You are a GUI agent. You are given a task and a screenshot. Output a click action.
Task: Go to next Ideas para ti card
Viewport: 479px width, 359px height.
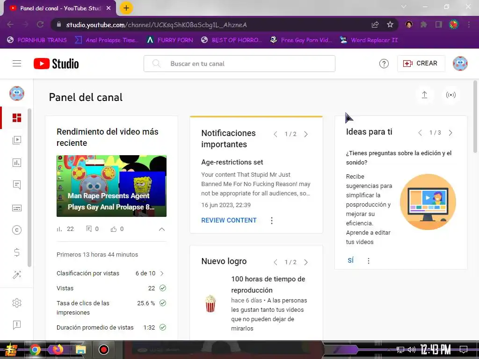450,133
